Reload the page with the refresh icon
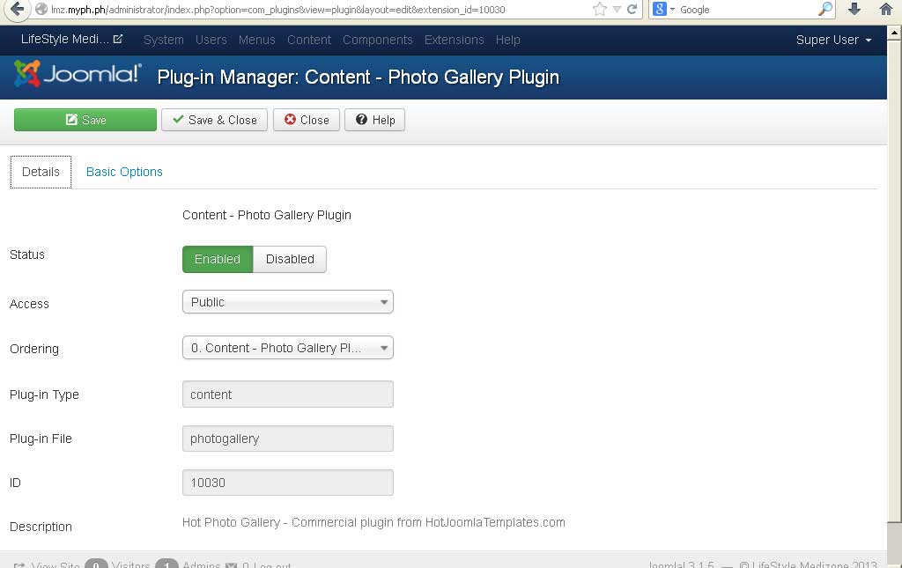The height and width of the screenshot is (568, 902). (x=632, y=9)
